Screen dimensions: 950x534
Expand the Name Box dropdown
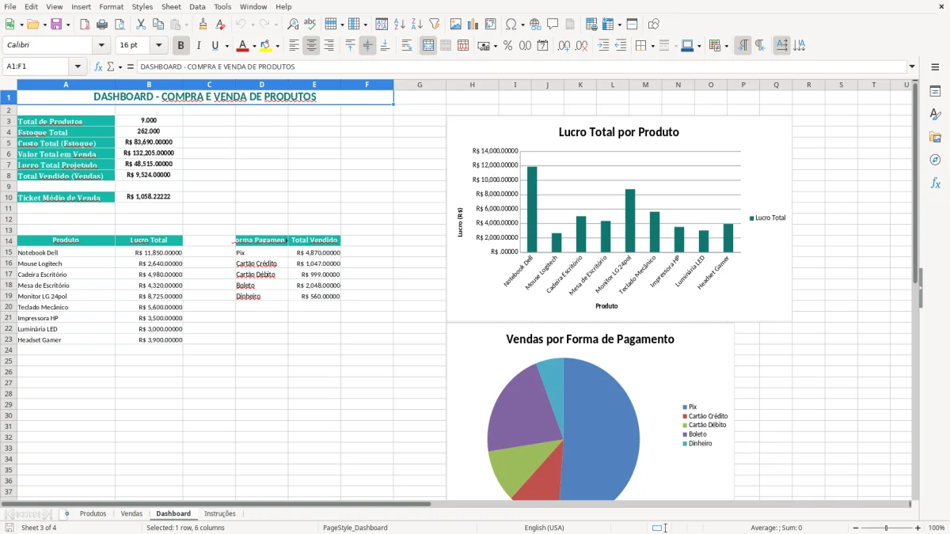[x=78, y=67]
